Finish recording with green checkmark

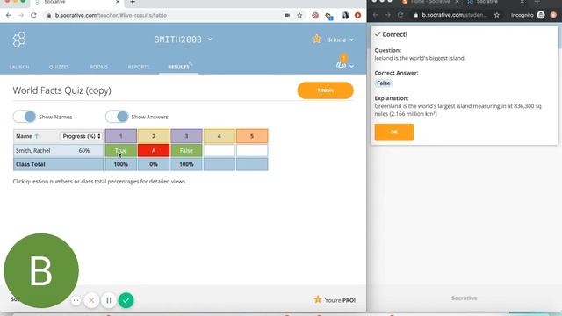click(x=126, y=300)
